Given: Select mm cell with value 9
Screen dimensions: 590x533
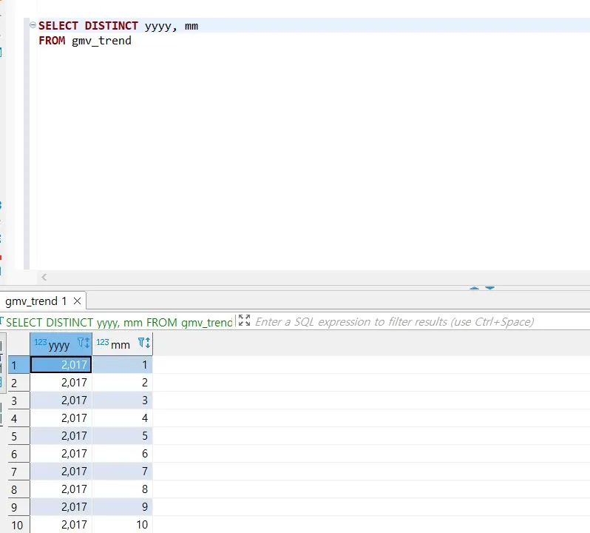Looking at the screenshot, I should tap(122, 506).
